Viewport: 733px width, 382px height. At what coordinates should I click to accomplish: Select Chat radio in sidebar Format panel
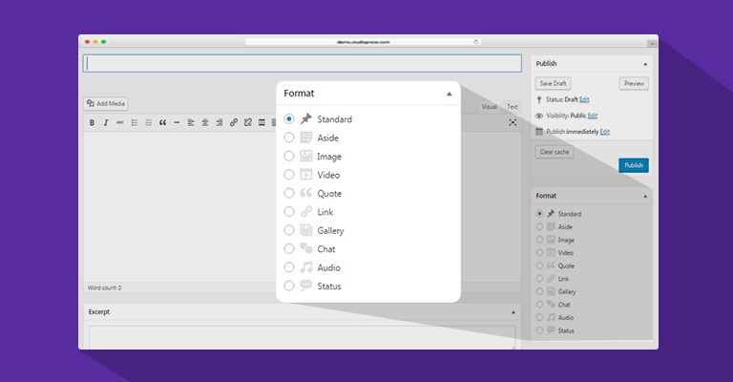(x=539, y=305)
